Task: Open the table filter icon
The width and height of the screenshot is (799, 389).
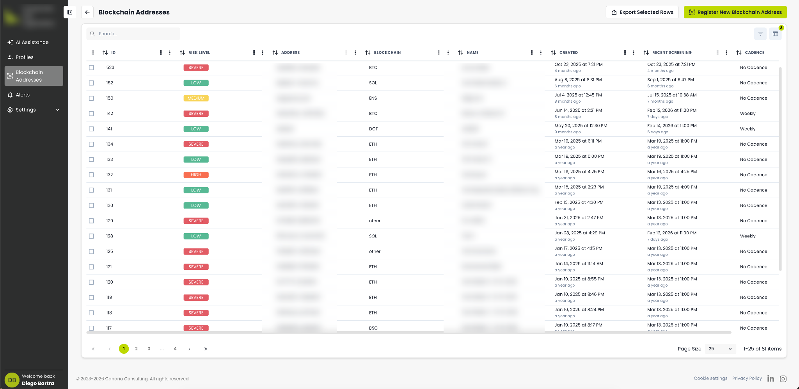Action: 760,34
